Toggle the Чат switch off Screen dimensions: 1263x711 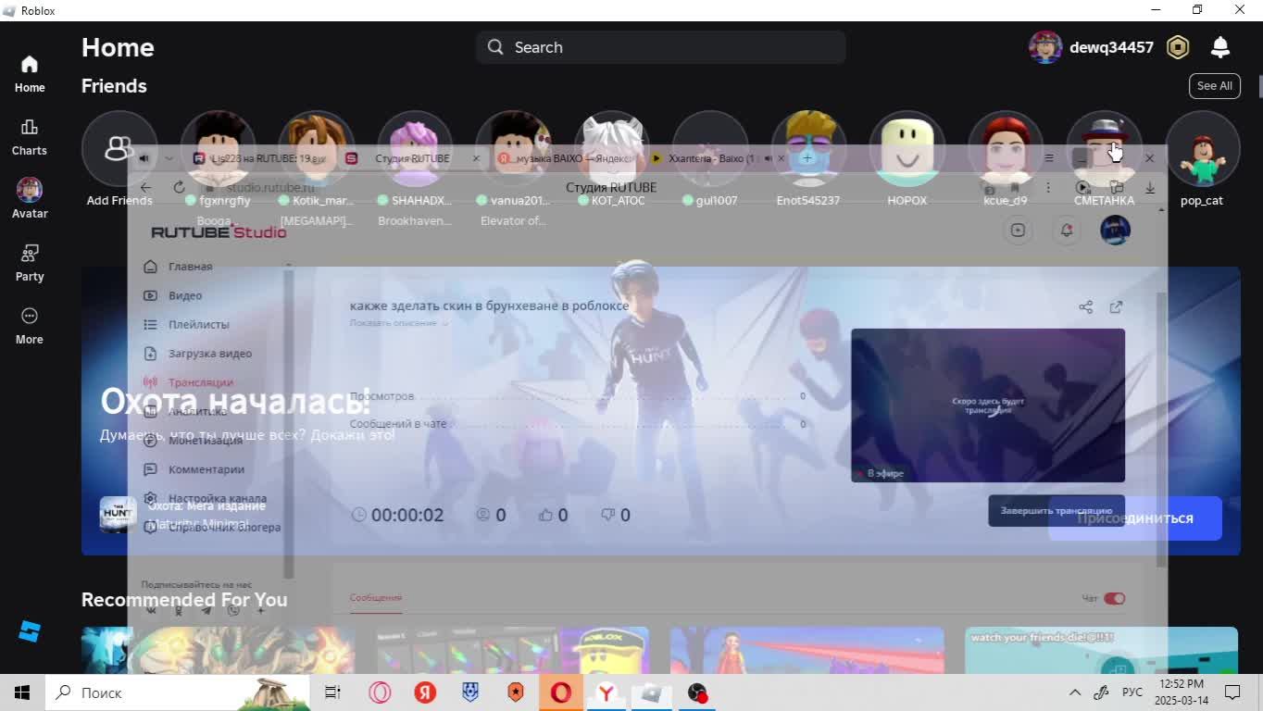click(x=1114, y=598)
